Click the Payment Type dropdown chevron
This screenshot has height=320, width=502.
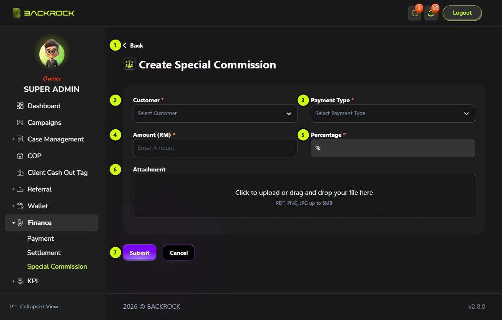[x=466, y=113]
